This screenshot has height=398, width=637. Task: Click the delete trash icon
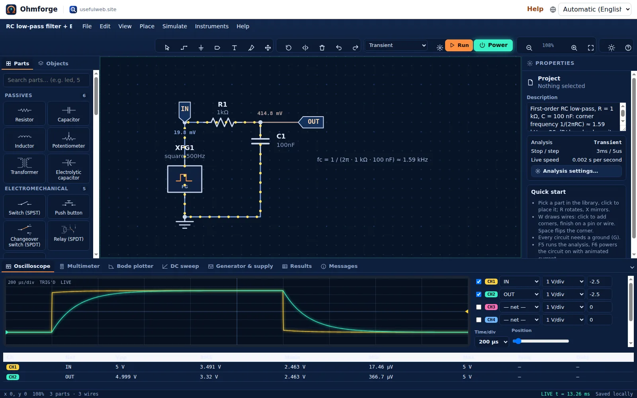(322, 47)
